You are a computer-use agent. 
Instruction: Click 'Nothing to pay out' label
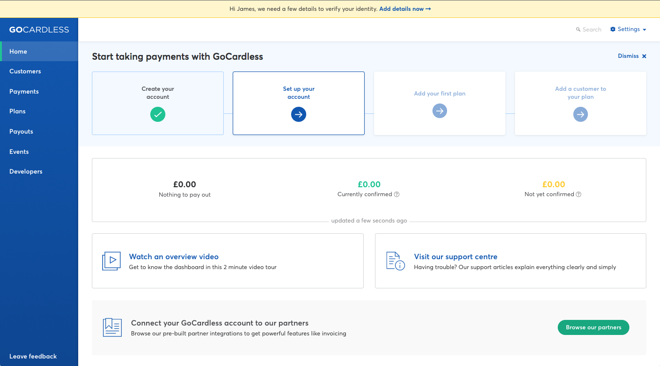185,195
